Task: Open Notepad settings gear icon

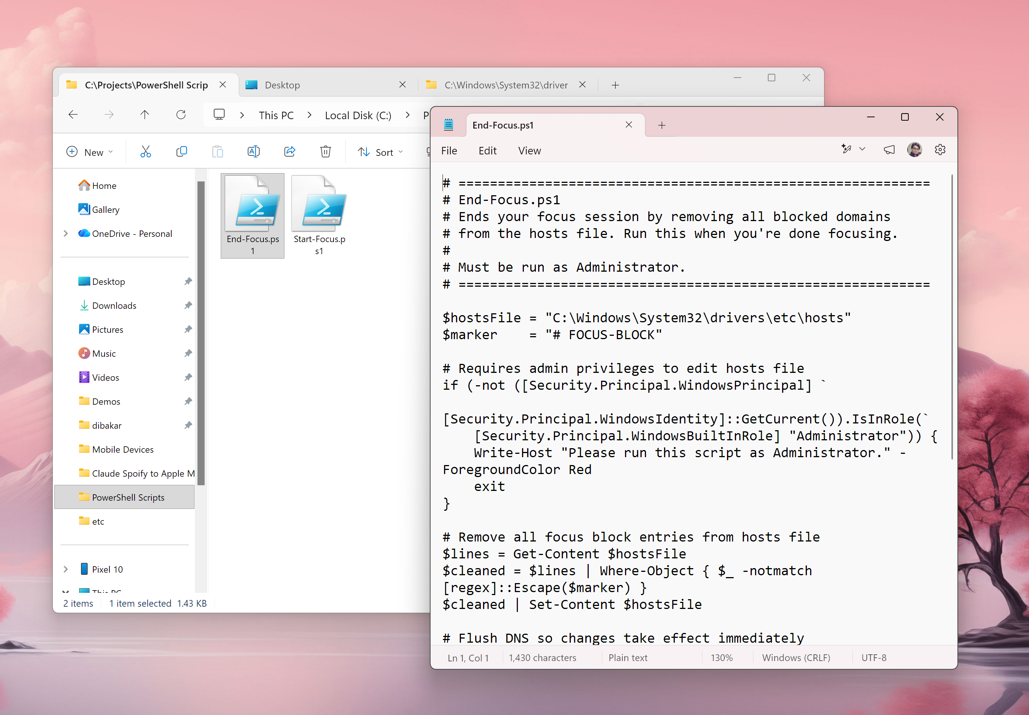Action: click(x=940, y=150)
